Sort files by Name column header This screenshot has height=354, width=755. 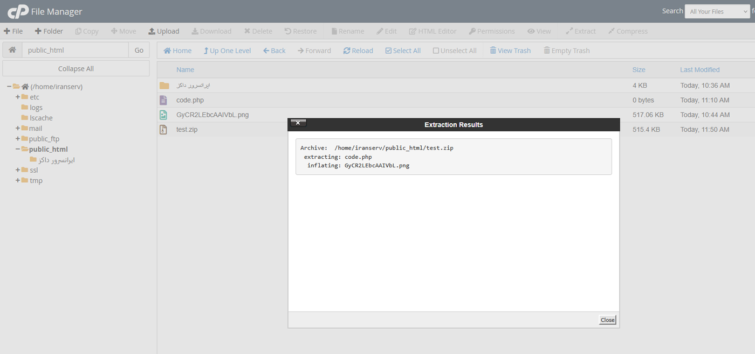point(185,70)
